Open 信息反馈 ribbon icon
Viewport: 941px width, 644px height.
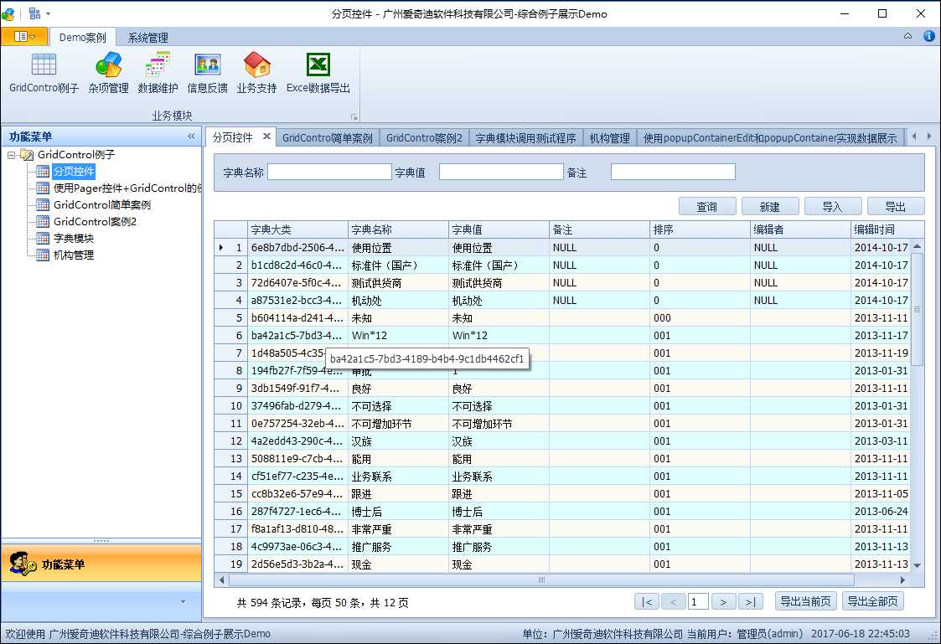pyautogui.click(x=208, y=73)
